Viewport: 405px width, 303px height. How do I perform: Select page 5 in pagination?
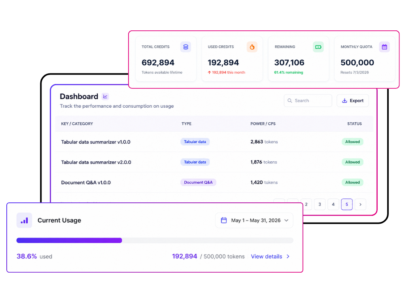click(x=346, y=204)
